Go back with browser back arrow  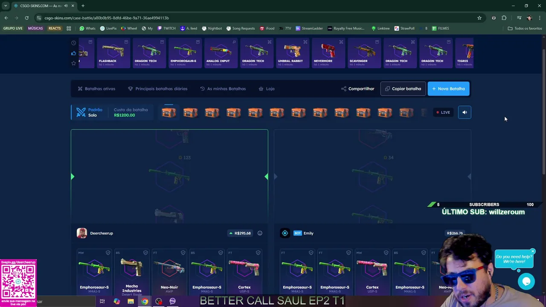coord(6,18)
